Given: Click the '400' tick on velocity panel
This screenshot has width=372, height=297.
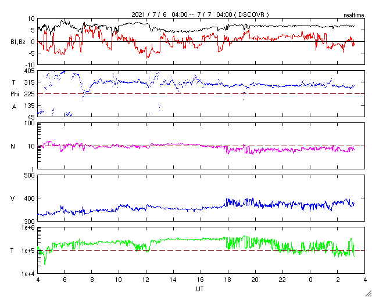Looking at the screenshot, I should (x=30, y=198).
